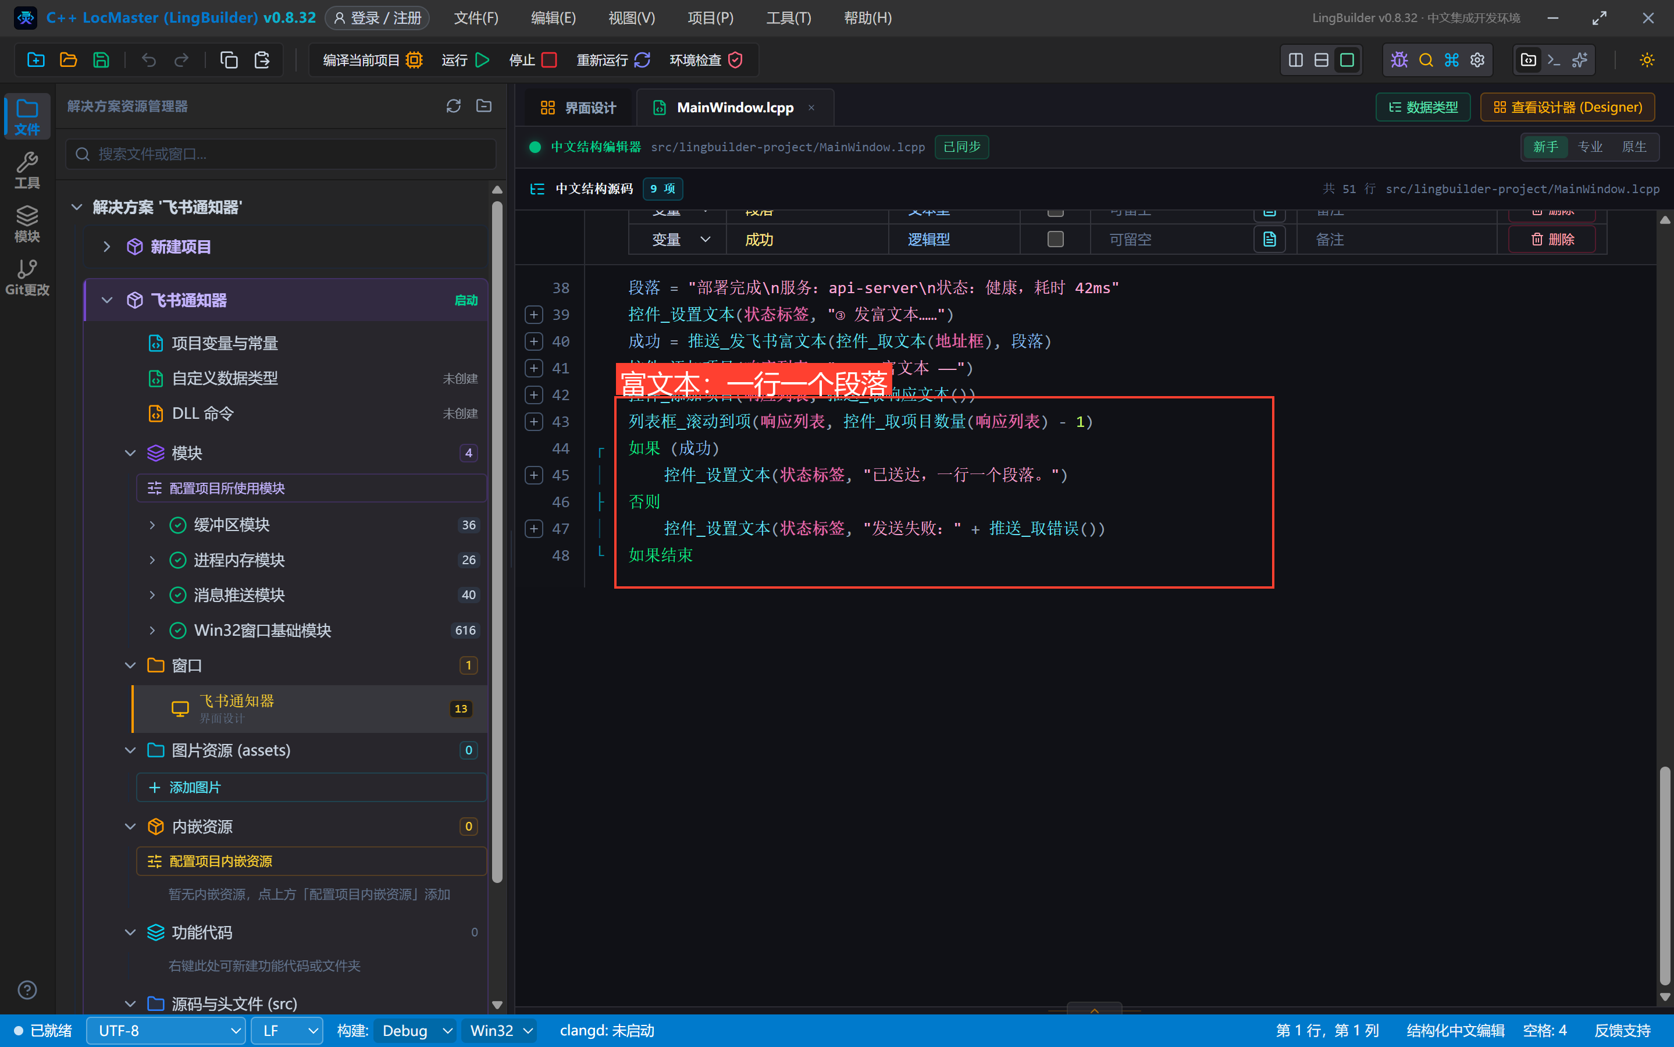The height and width of the screenshot is (1047, 1674).
Task: Click the green save icon
Action: [101, 60]
